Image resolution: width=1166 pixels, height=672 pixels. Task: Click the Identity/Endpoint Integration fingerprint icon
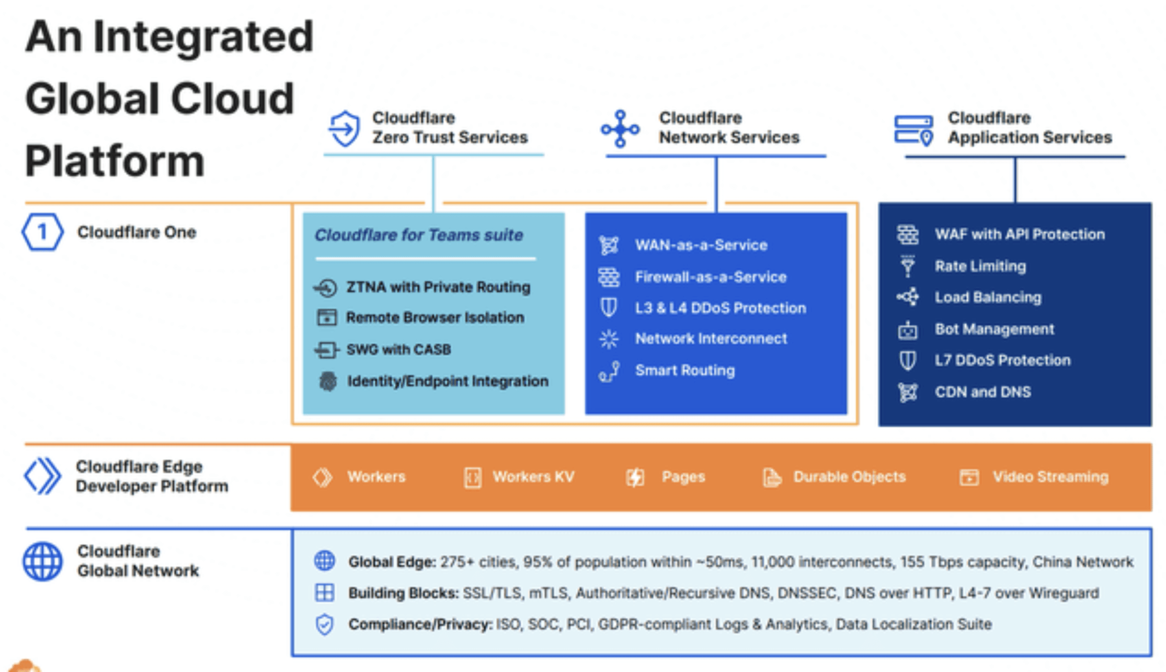coord(328,381)
